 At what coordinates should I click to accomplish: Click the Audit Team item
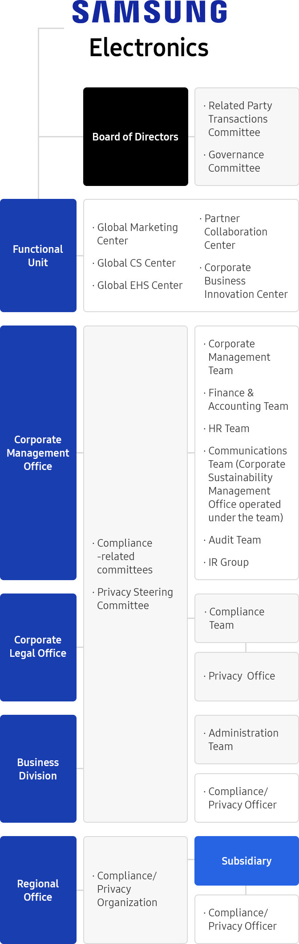[234, 540]
